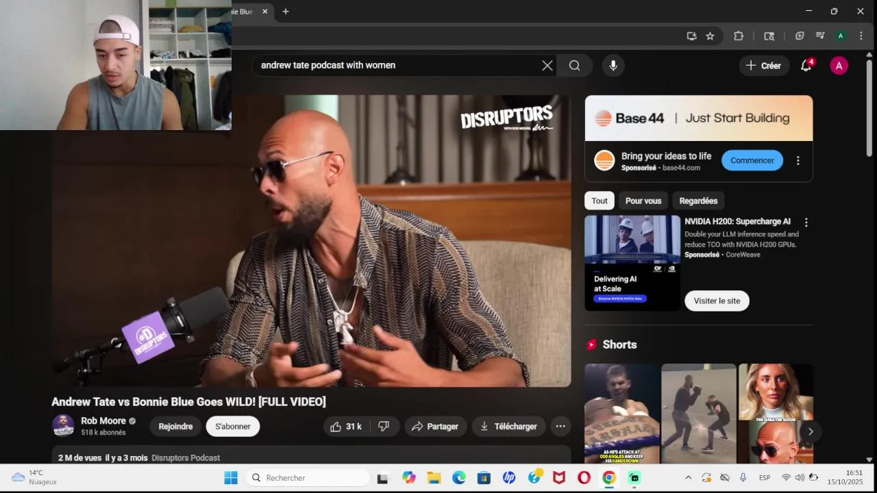Open Opera browser from taskbar
The height and width of the screenshot is (493, 877).
pyautogui.click(x=584, y=478)
